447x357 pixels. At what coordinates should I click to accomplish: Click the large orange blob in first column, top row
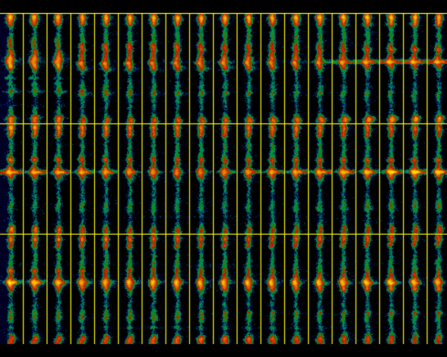tap(11, 61)
